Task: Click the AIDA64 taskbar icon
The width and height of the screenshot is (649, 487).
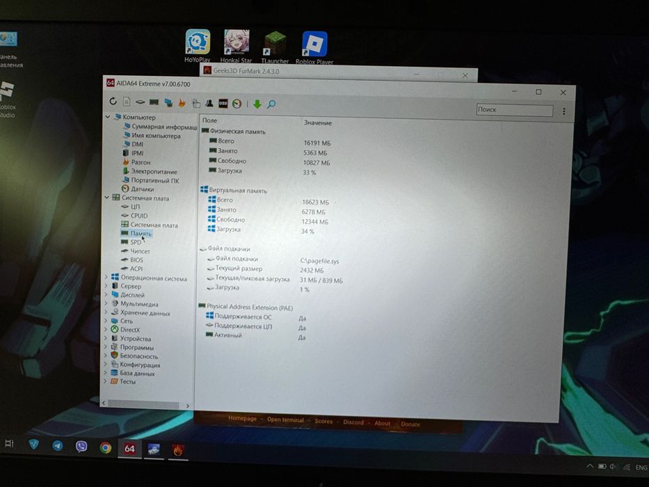Action: [x=129, y=449]
